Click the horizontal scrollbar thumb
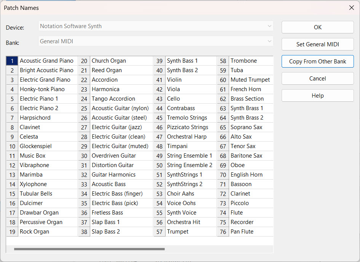 pyautogui.click(x=89, y=249)
